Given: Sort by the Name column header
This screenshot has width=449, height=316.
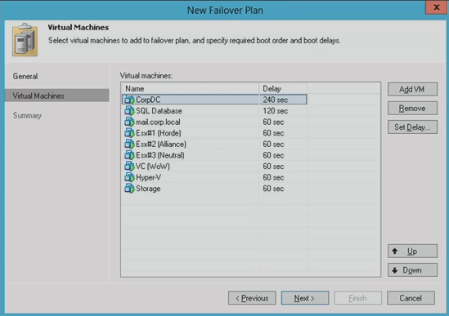Looking at the screenshot, I should point(190,89).
